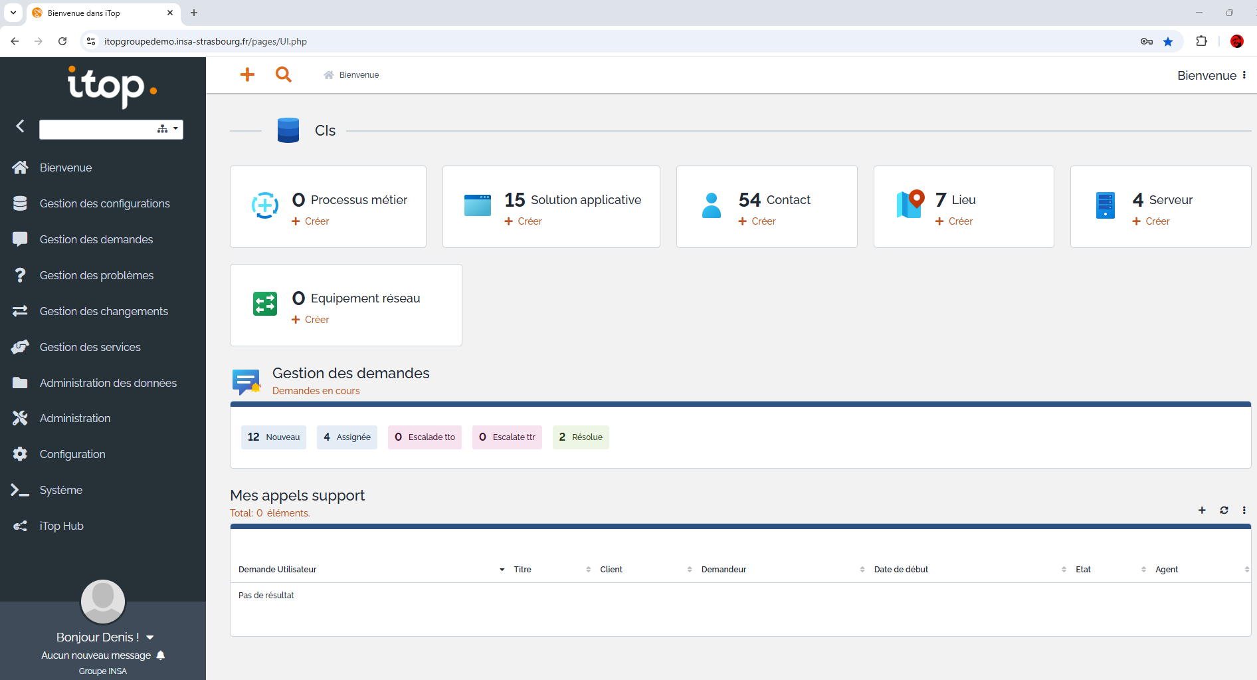Open the organization filter dropdown
Image resolution: width=1257 pixels, height=680 pixels.
[x=168, y=129]
